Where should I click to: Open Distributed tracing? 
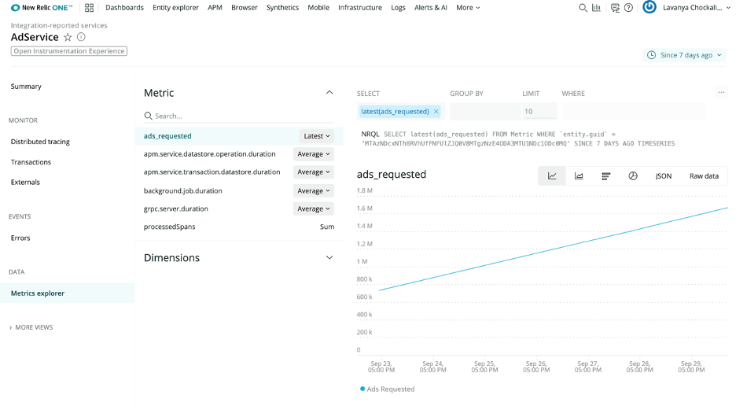(40, 142)
